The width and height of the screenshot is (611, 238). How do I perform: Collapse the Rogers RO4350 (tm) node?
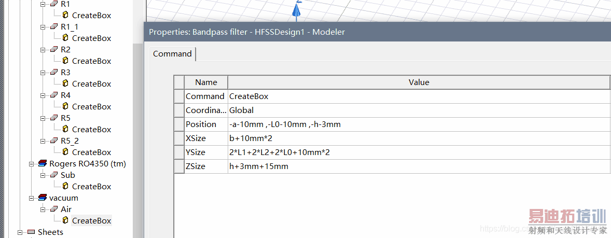(31, 164)
